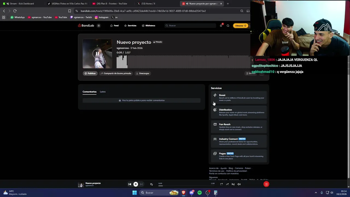Click the Pages icon
Screen dimensions: 350x197
tap(215, 153)
